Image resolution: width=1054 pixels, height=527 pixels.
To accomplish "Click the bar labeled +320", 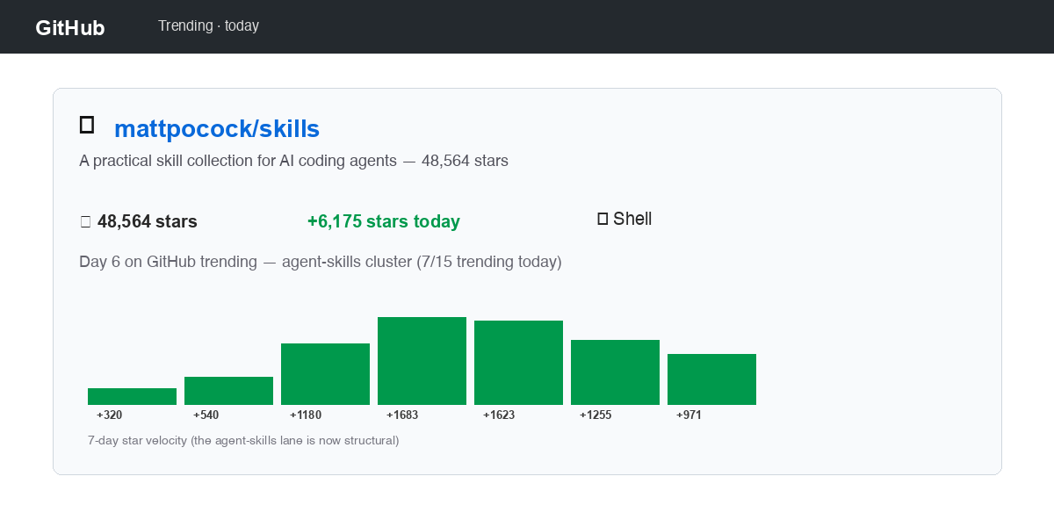I will (x=132, y=396).
